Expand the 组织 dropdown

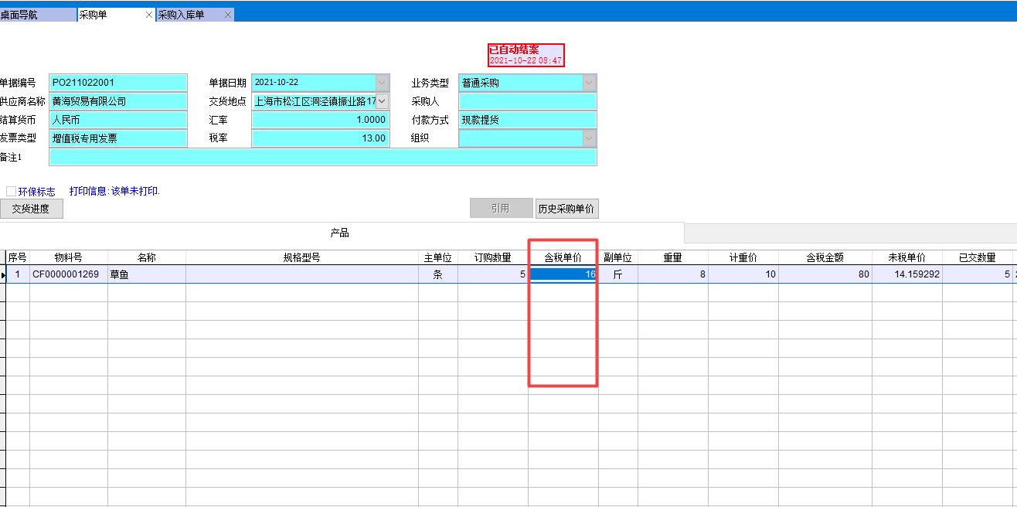pyautogui.click(x=589, y=138)
